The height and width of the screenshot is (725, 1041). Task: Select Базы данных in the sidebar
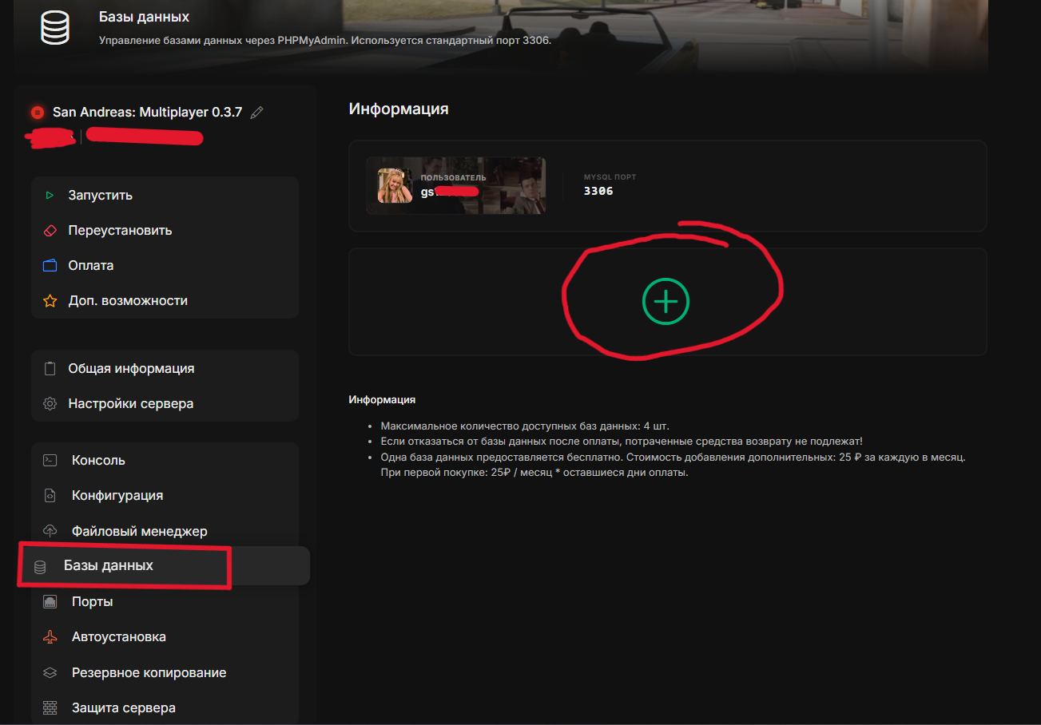[109, 565]
